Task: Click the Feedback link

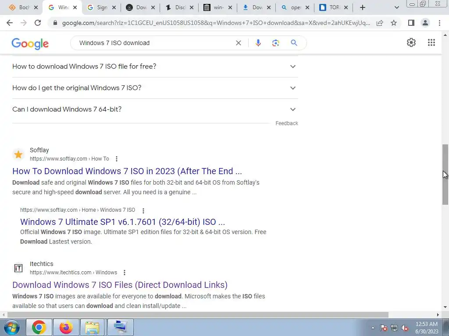Action: point(287,123)
